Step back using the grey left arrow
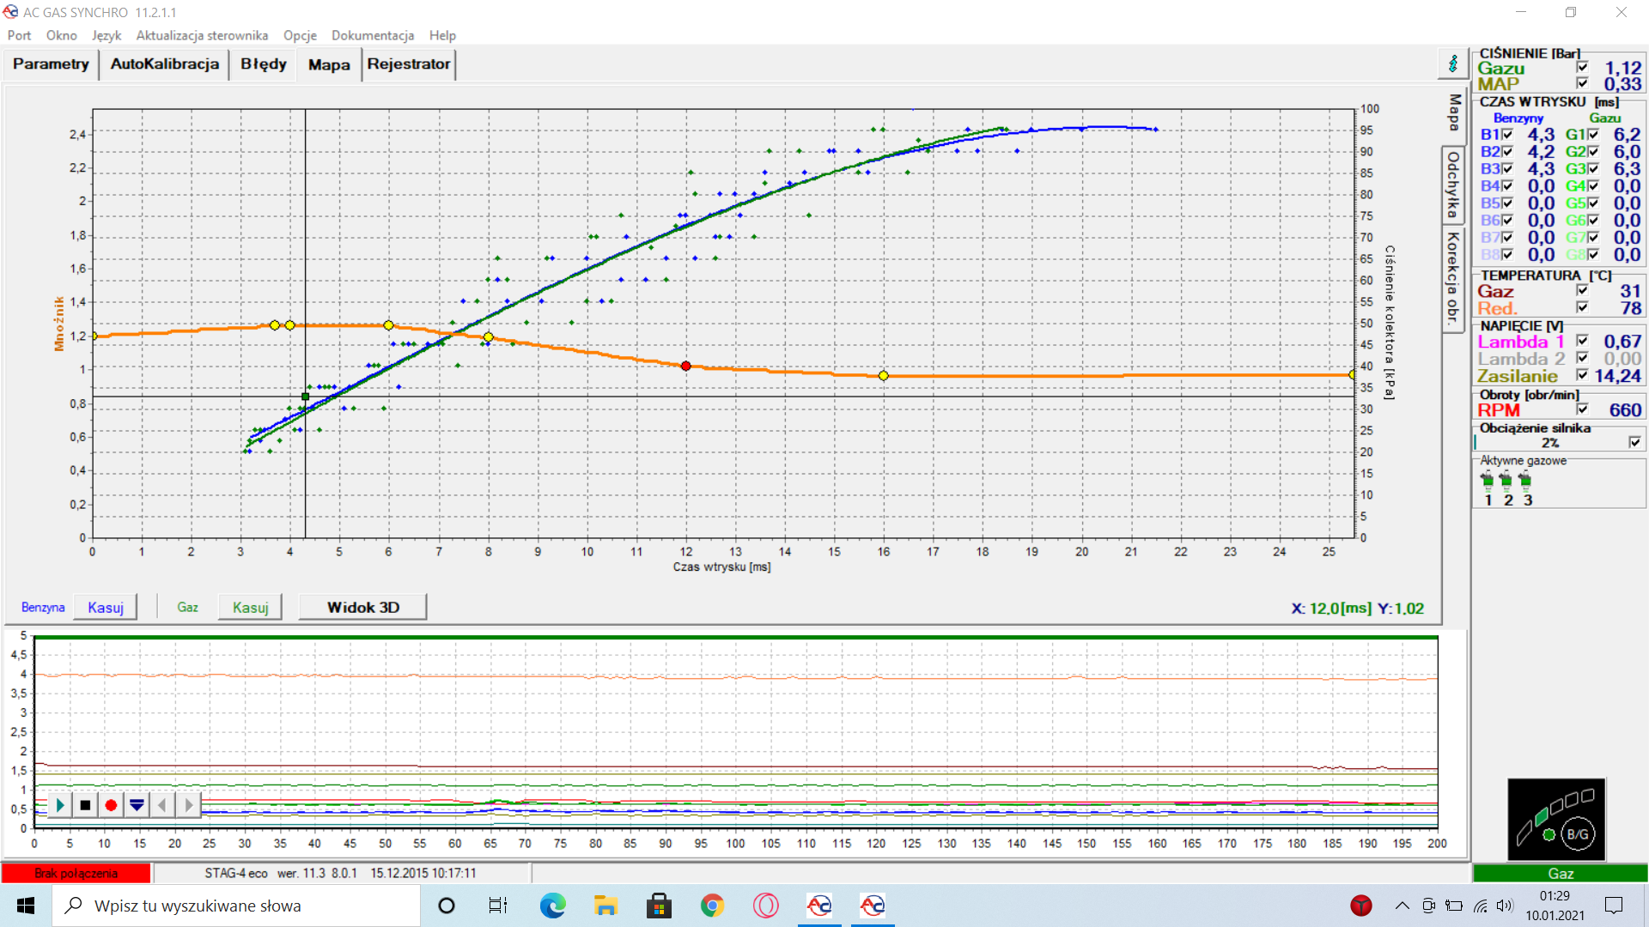This screenshot has width=1649, height=927. point(162,805)
